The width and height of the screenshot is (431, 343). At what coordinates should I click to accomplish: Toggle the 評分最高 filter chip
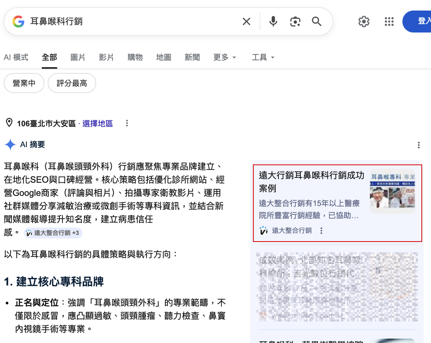[72, 83]
